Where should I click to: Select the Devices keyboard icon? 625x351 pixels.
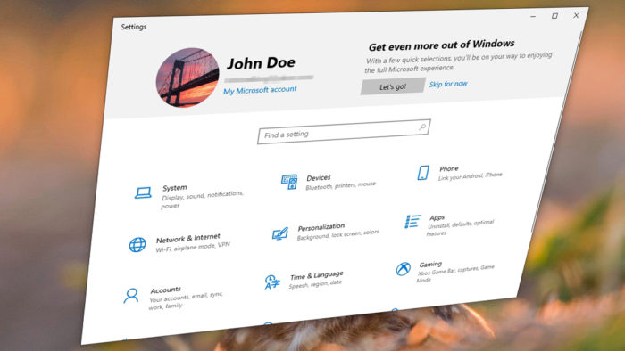coord(289,182)
